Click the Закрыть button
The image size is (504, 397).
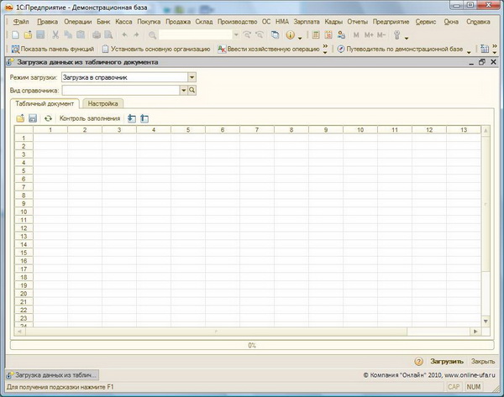(x=483, y=362)
